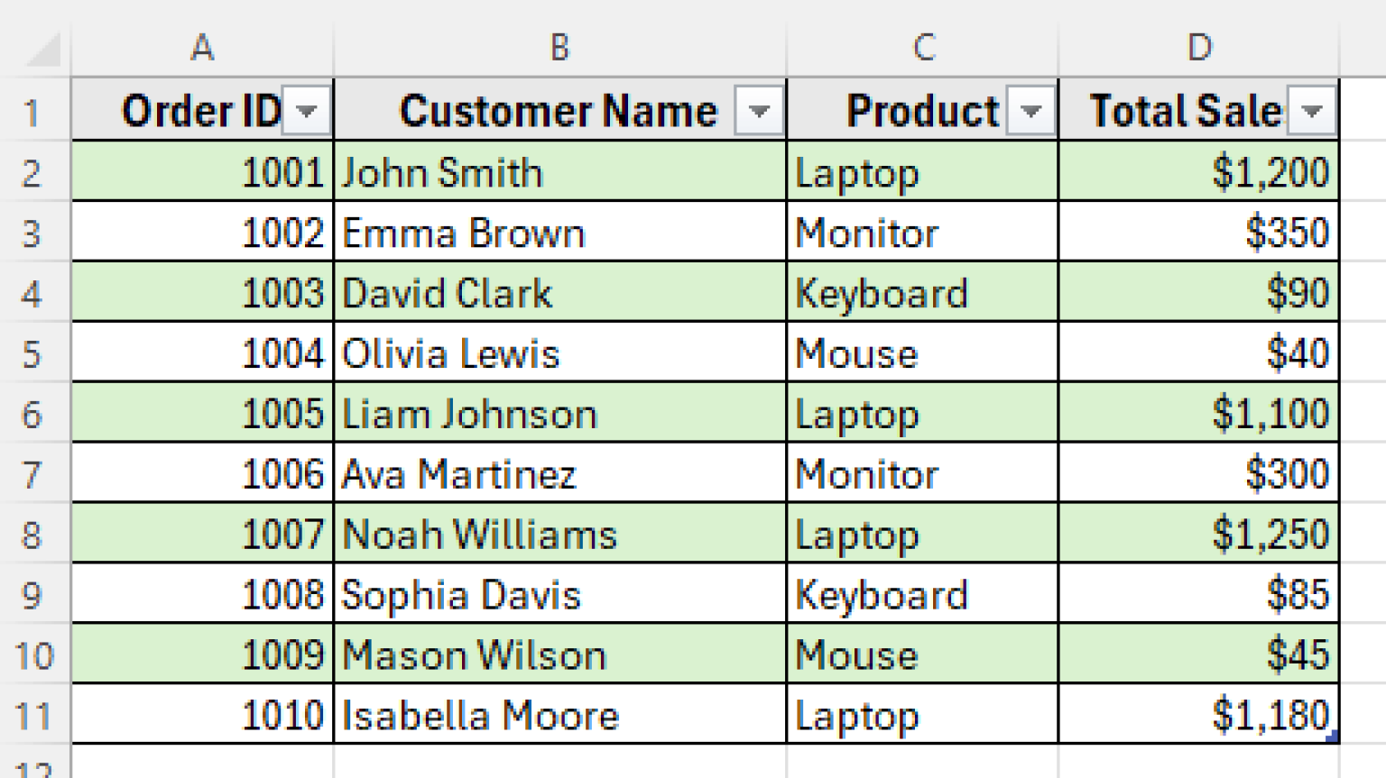Select the Keyboard cell in row 4
The image size is (1386, 778).
pyautogui.click(x=922, y=292)
